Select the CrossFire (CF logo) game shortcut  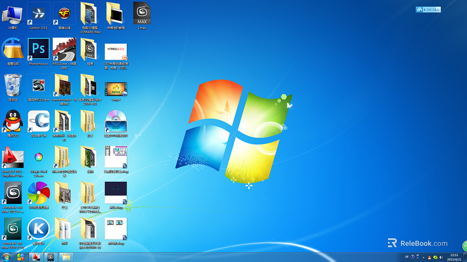point(64,15)
